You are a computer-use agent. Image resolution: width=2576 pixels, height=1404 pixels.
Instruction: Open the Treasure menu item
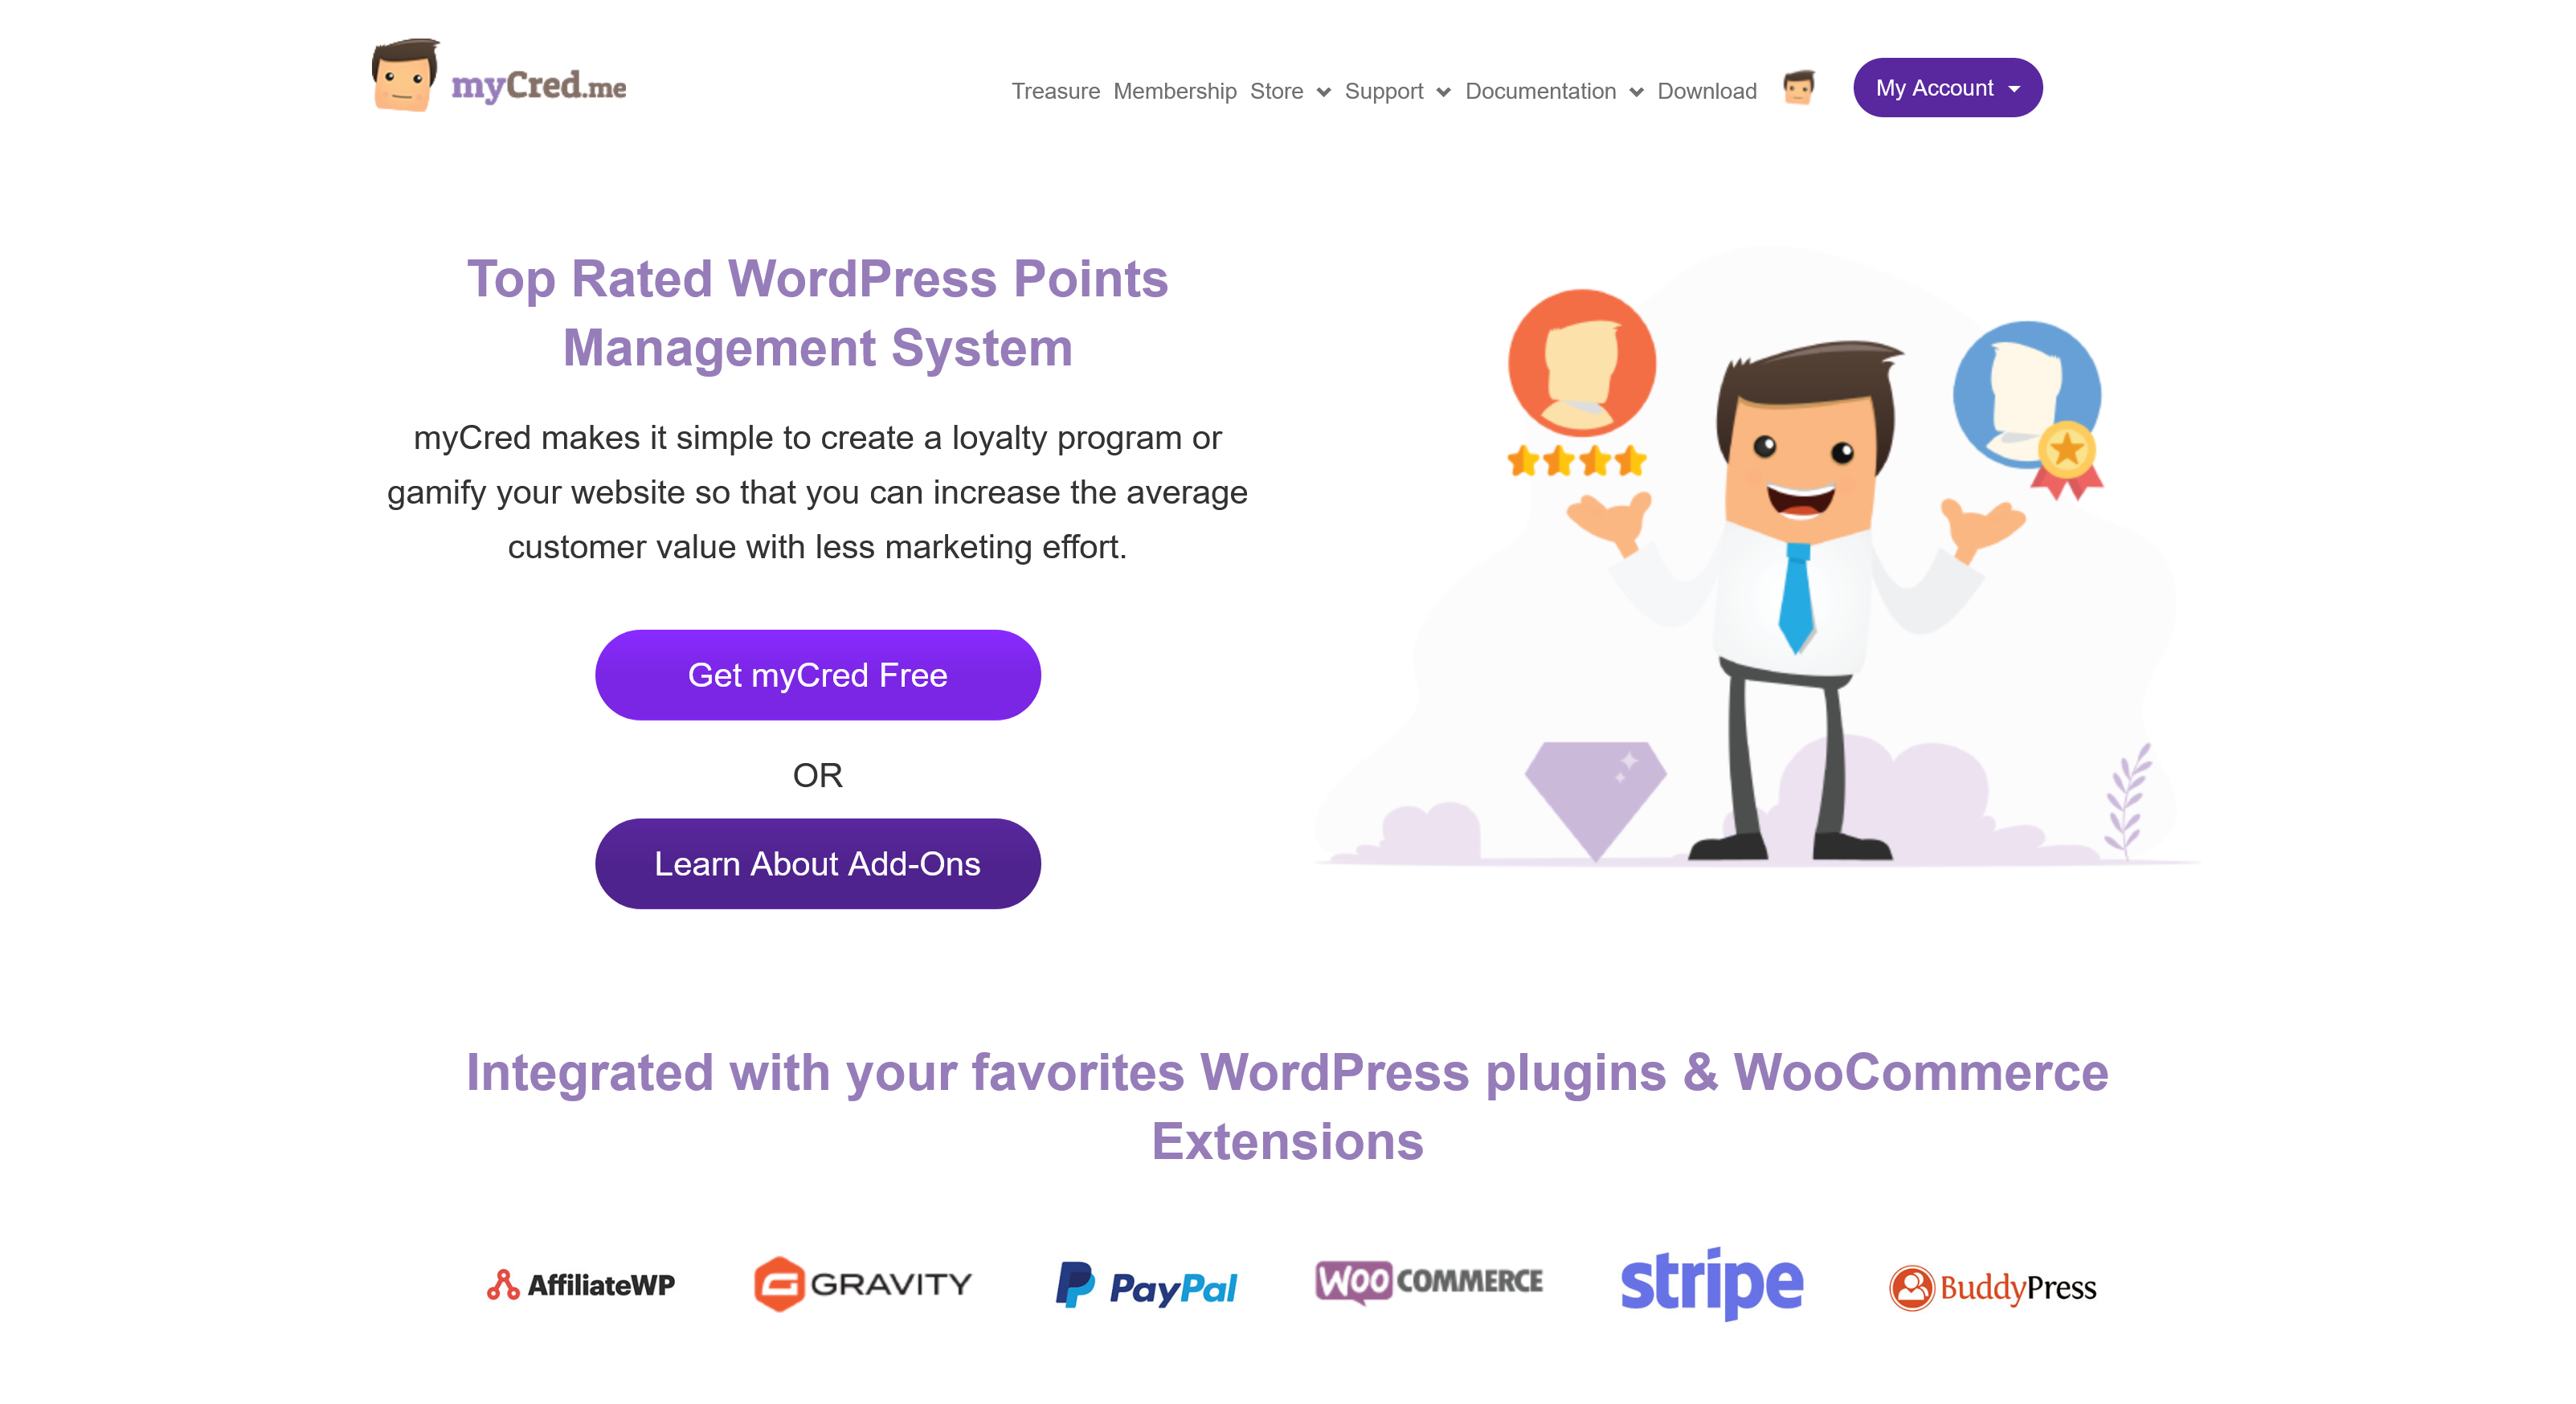[1053, 87]
